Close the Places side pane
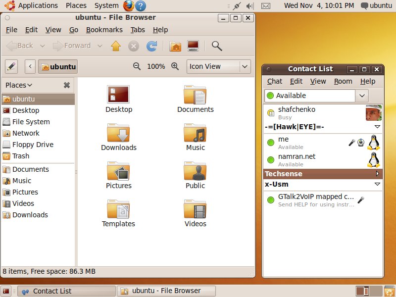396x297 pixels. tap(67, 85)
